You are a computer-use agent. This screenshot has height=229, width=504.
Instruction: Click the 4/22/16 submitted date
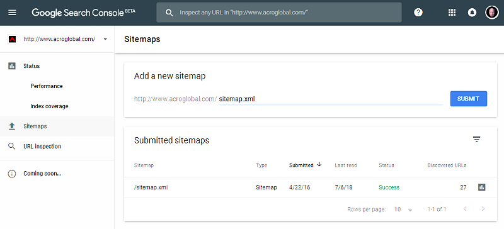click(300, 187)
